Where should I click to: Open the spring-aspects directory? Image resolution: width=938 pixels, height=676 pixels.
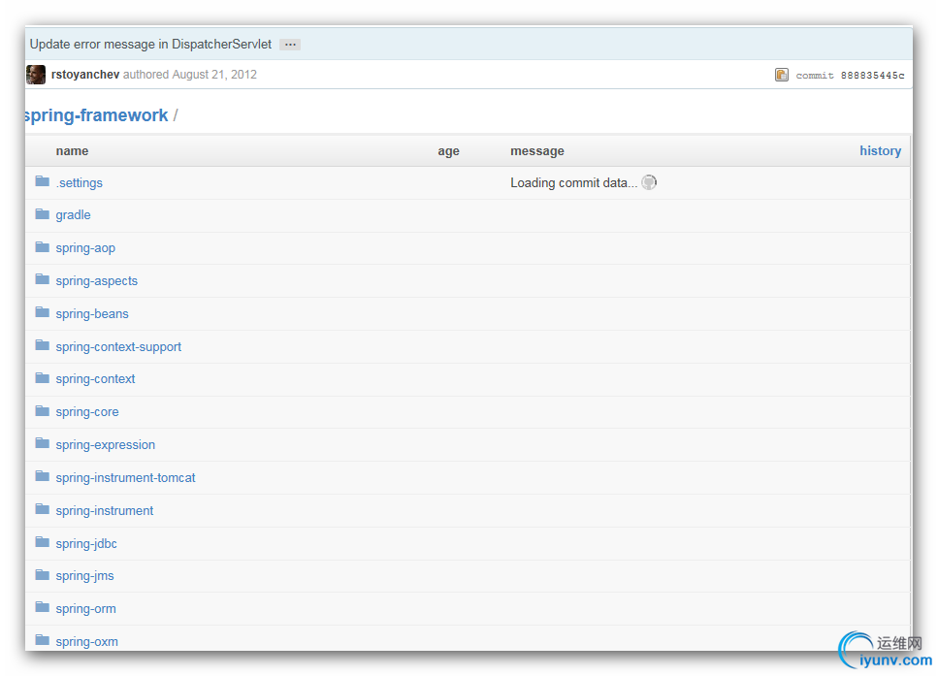tap(97, 281)
